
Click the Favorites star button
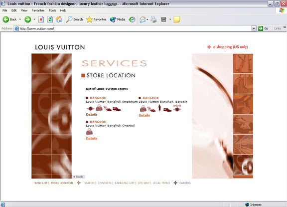96,19
